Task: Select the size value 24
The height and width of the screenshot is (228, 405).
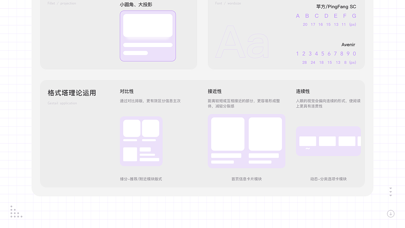Action: coord(313,62)
